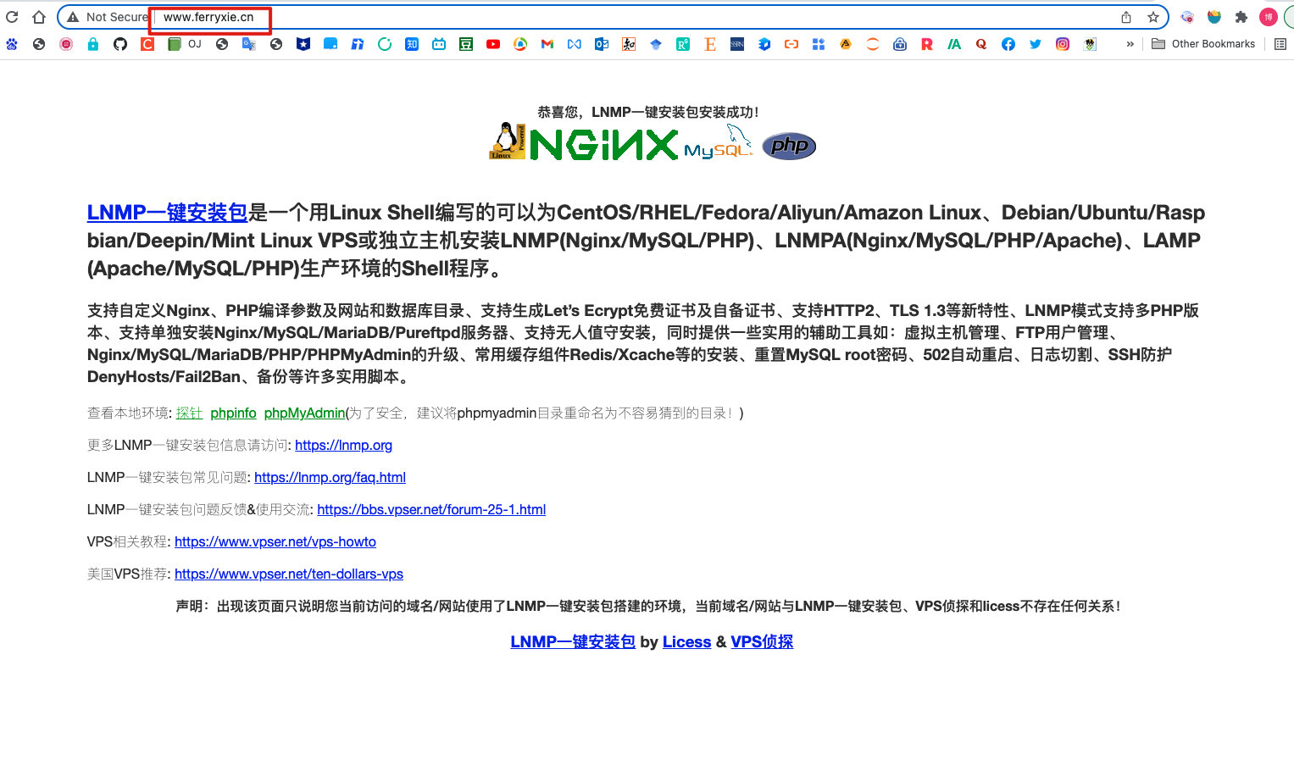The width and height of the screenshot is (1294, 771).
Task: Open the Instagram bookmark
Action: tap(1063, 44)
